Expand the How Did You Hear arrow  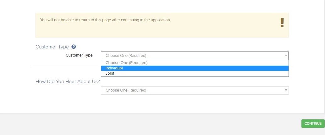point(286,90)
